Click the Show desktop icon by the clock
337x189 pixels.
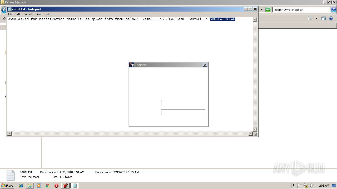coord(334,186)
